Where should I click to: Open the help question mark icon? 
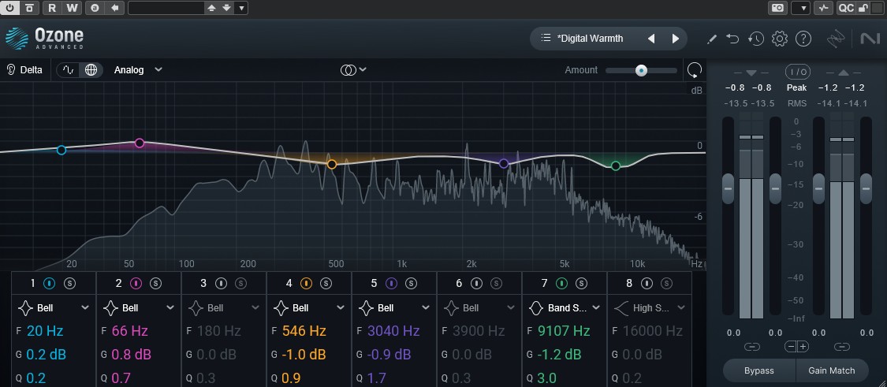coord(803,39)
